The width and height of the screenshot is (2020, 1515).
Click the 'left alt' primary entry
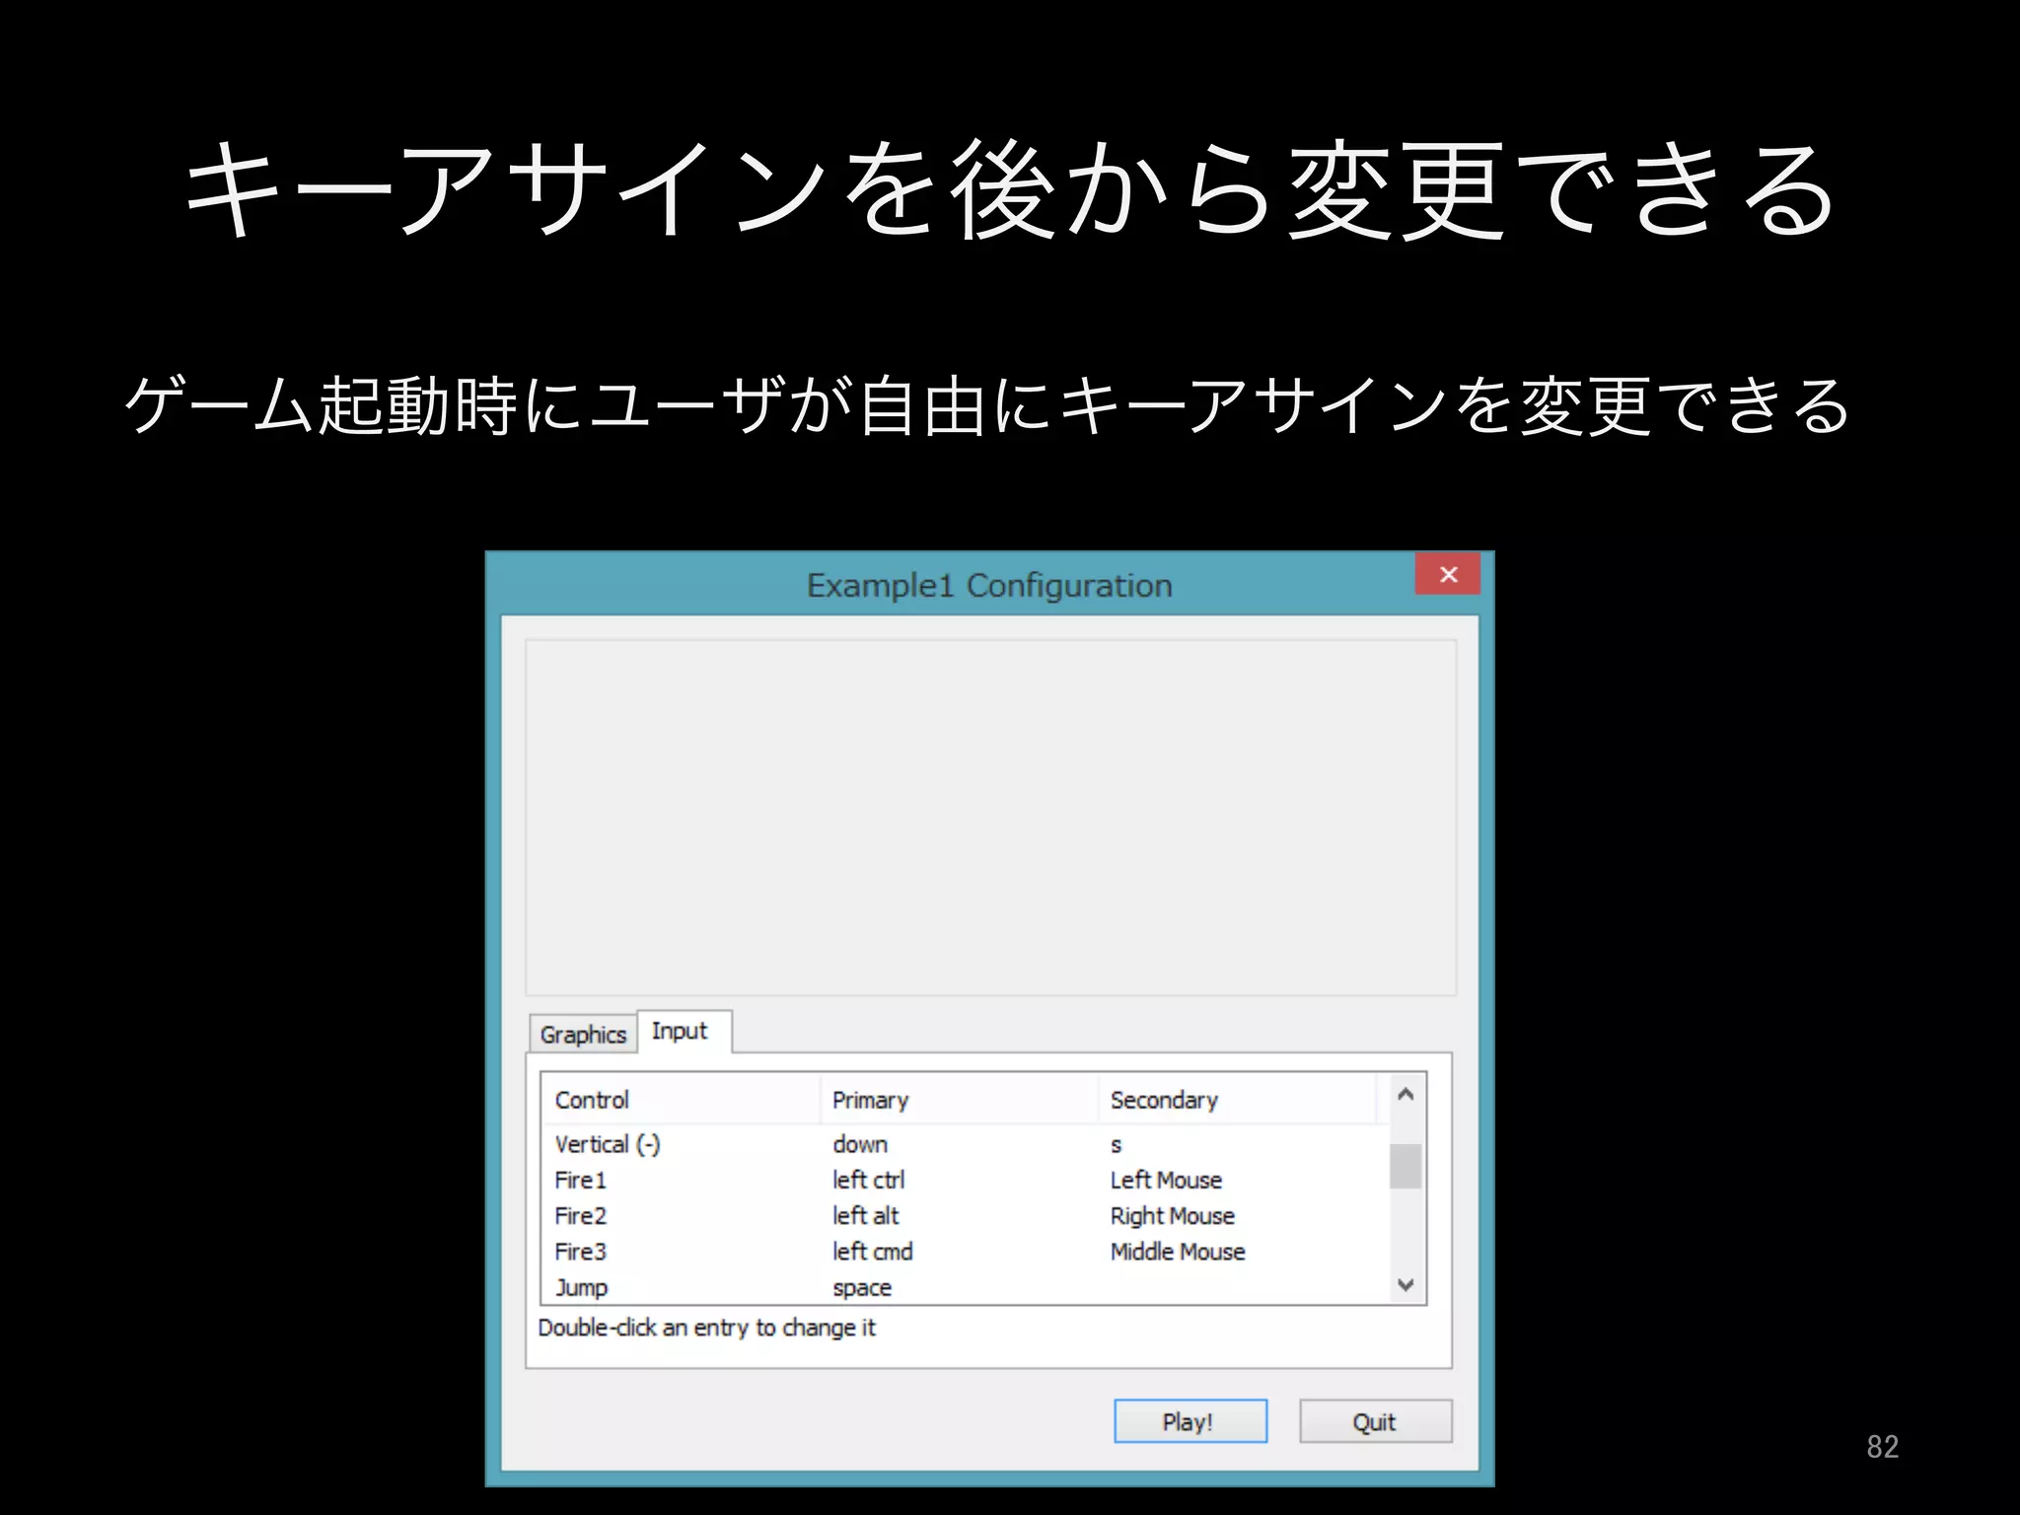point(865,1215)
